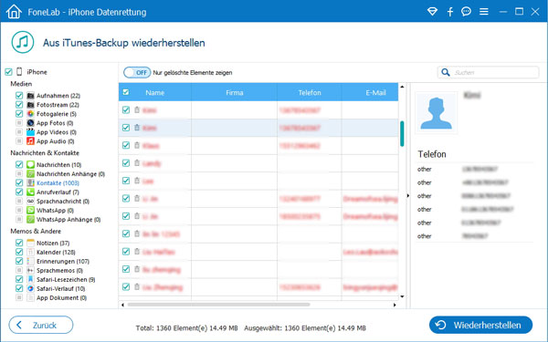Open the hamburger menu icon
The height and width of the screenshot is (342, 548).
(x=484, y=12)
